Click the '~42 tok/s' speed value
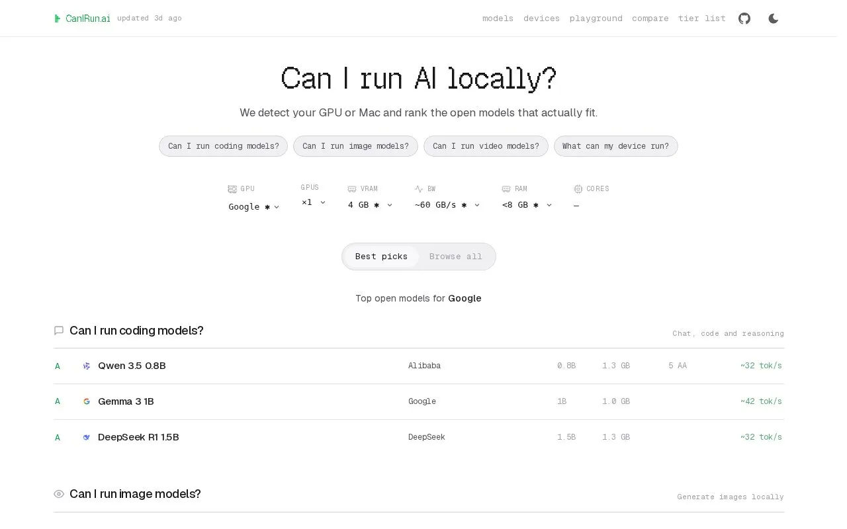847x529 pixels. [x=761, y=401]
